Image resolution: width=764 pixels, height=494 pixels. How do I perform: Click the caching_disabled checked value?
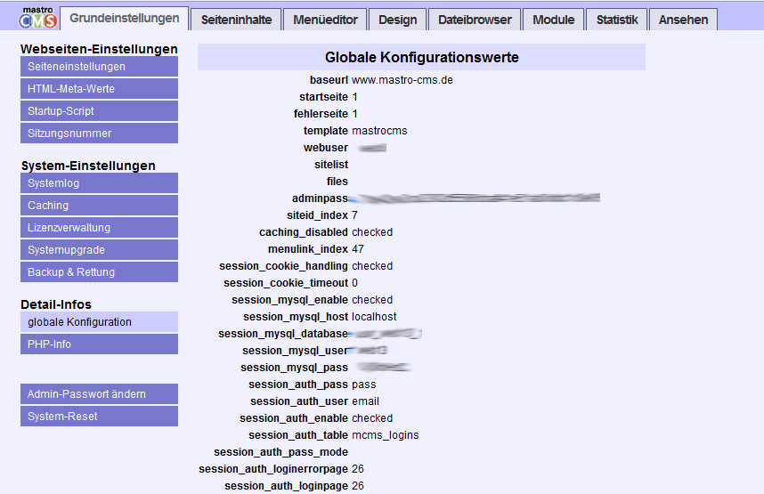(x=372, y=232)
